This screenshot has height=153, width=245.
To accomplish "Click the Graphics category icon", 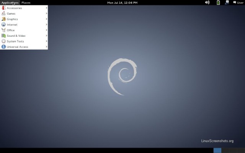I will click(3, 19).
